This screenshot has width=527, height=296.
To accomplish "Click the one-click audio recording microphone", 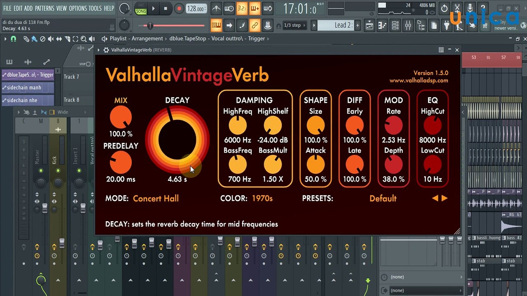I will 470,8.
